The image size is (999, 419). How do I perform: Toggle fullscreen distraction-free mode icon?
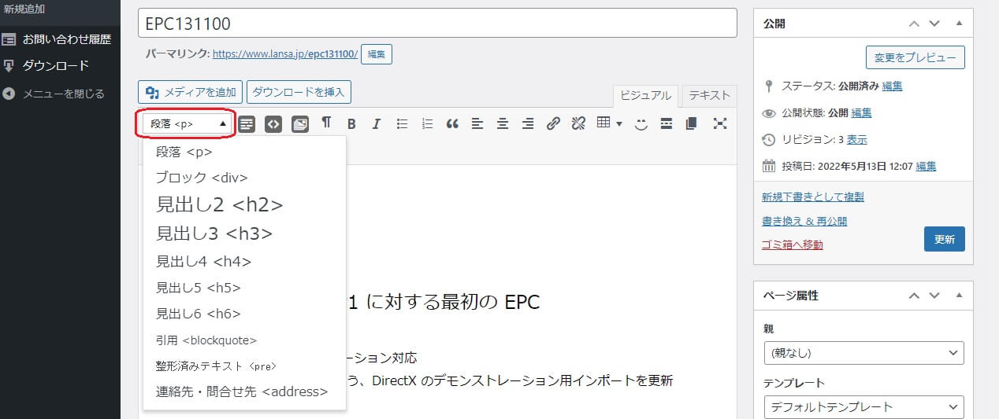pyautogui.click(x=719, y=123)
